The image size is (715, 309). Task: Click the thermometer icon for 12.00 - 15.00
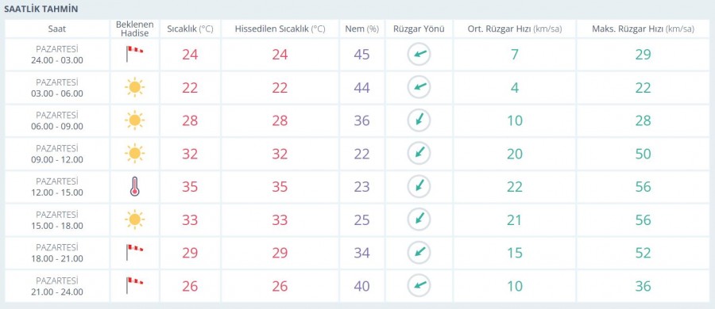pyautogui.click(x=134, y=186)
